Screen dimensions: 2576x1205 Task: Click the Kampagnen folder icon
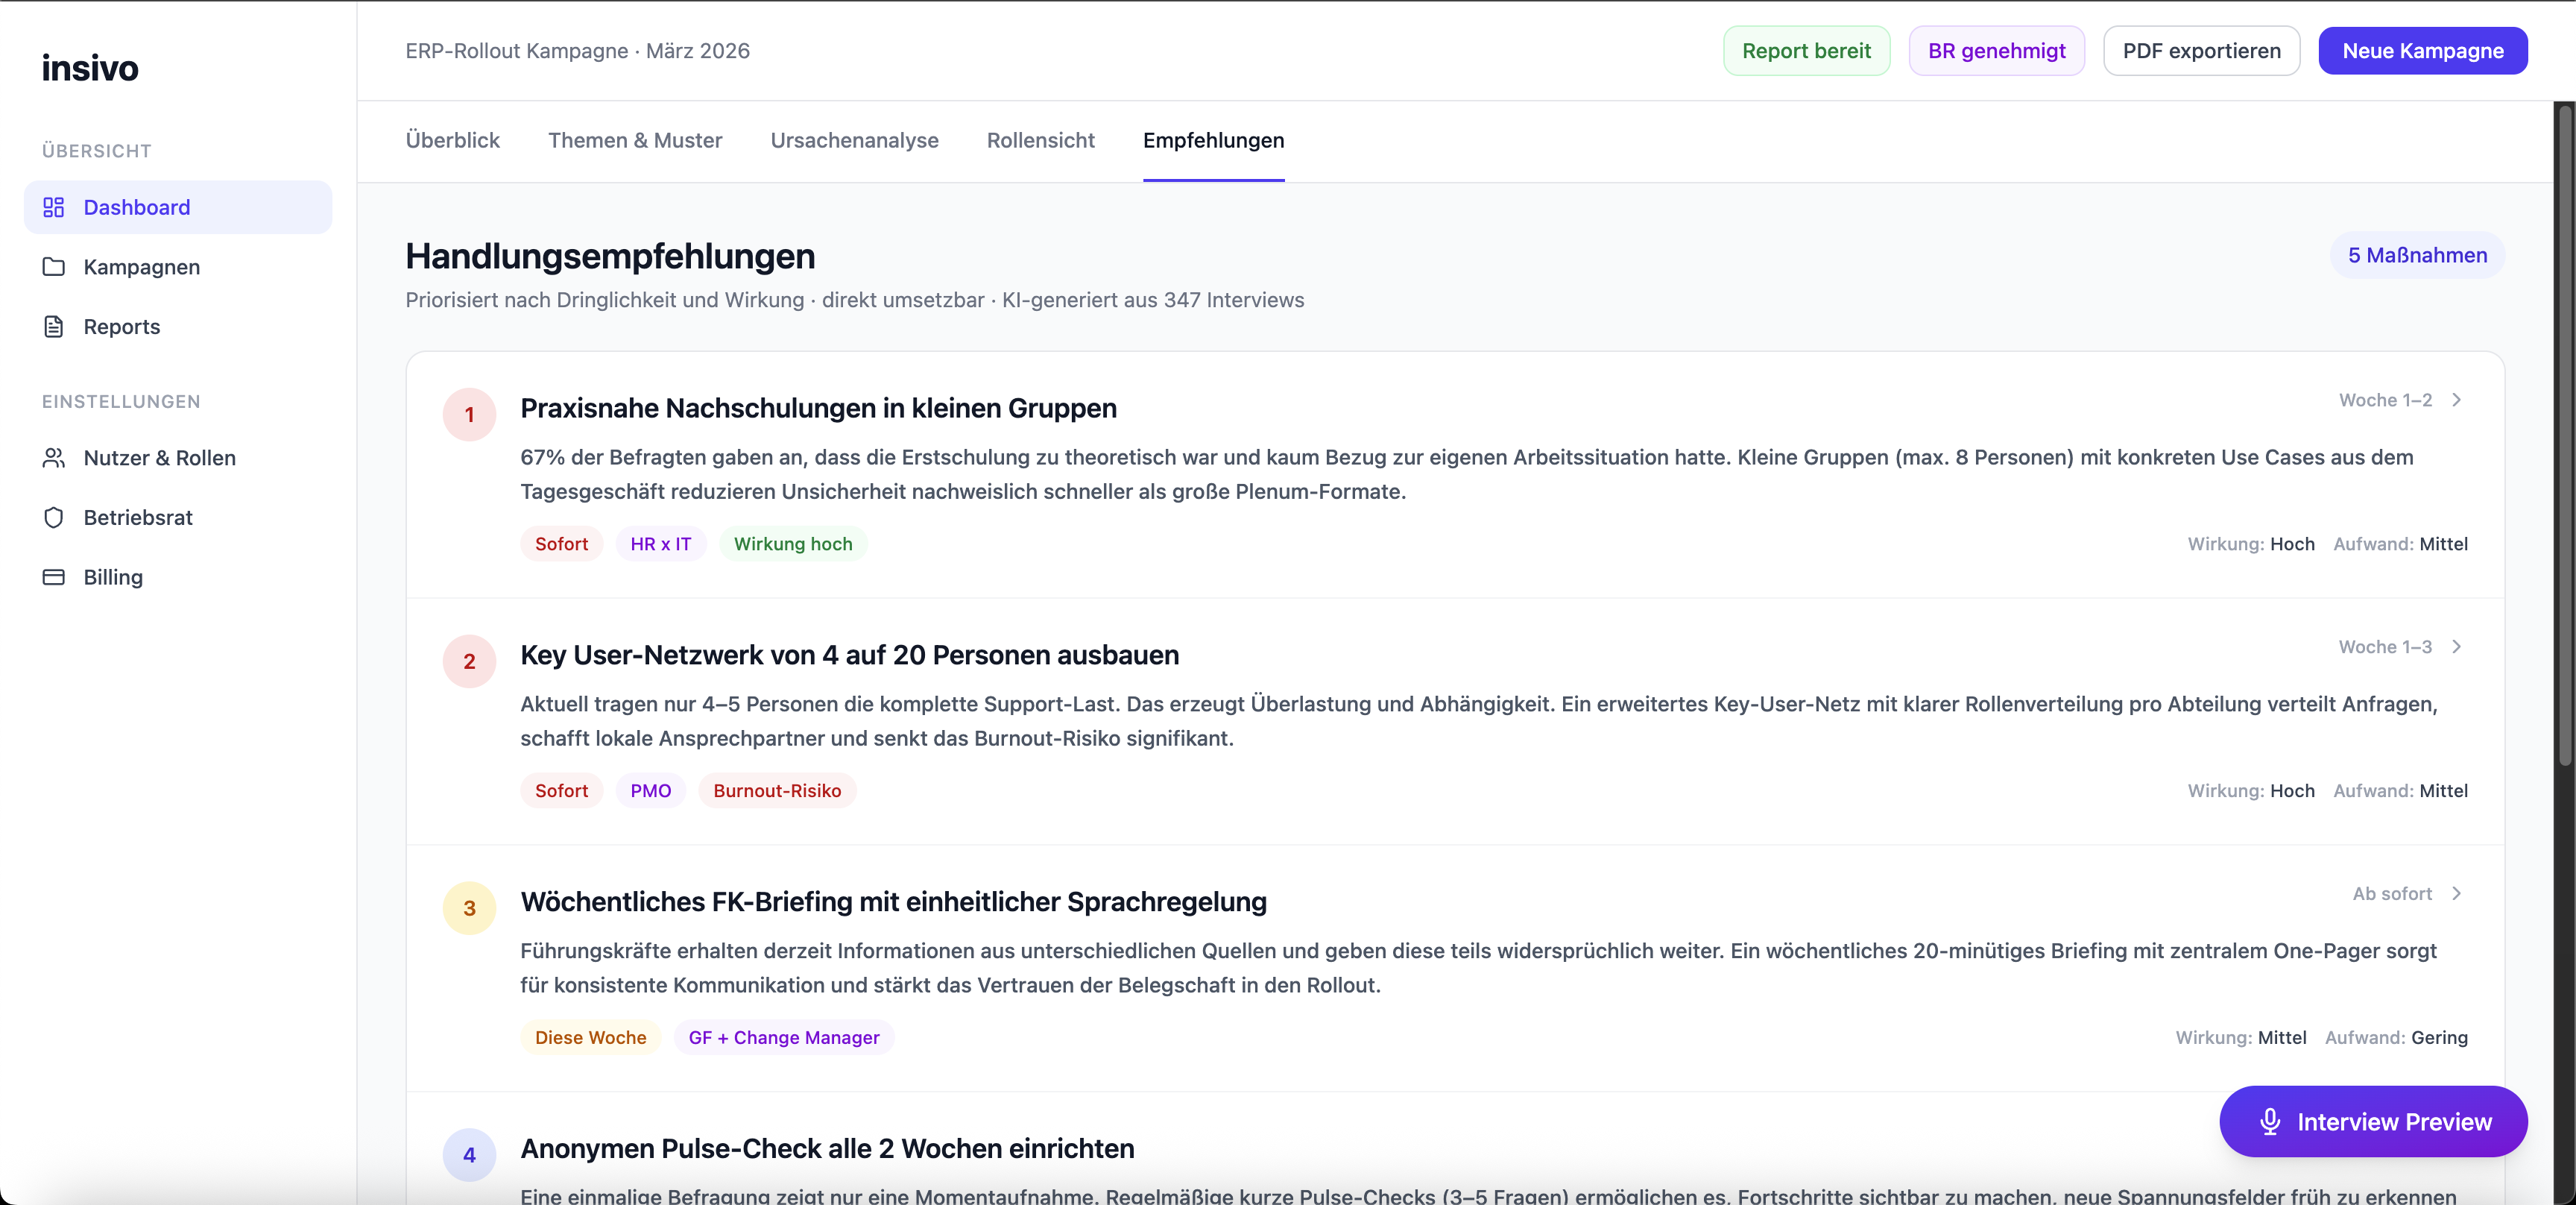click(54, 267)
